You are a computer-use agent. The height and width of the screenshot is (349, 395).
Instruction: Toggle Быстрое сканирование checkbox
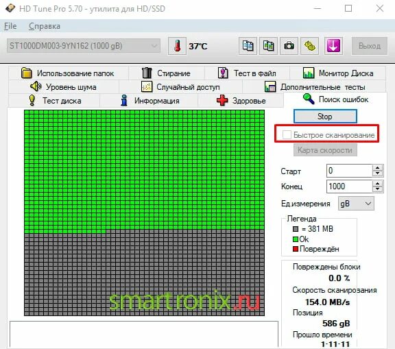[x=287, y=134]
